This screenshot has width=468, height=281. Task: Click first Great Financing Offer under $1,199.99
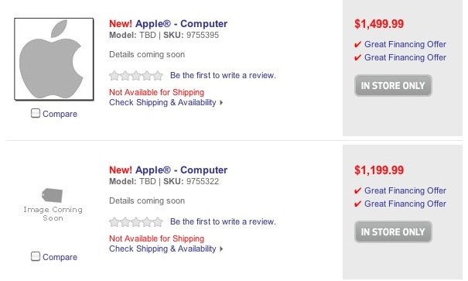tap(405, 190)
